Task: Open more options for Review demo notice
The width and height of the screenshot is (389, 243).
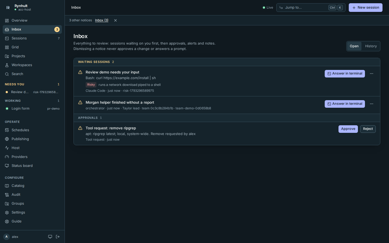Action: (371, 74)
